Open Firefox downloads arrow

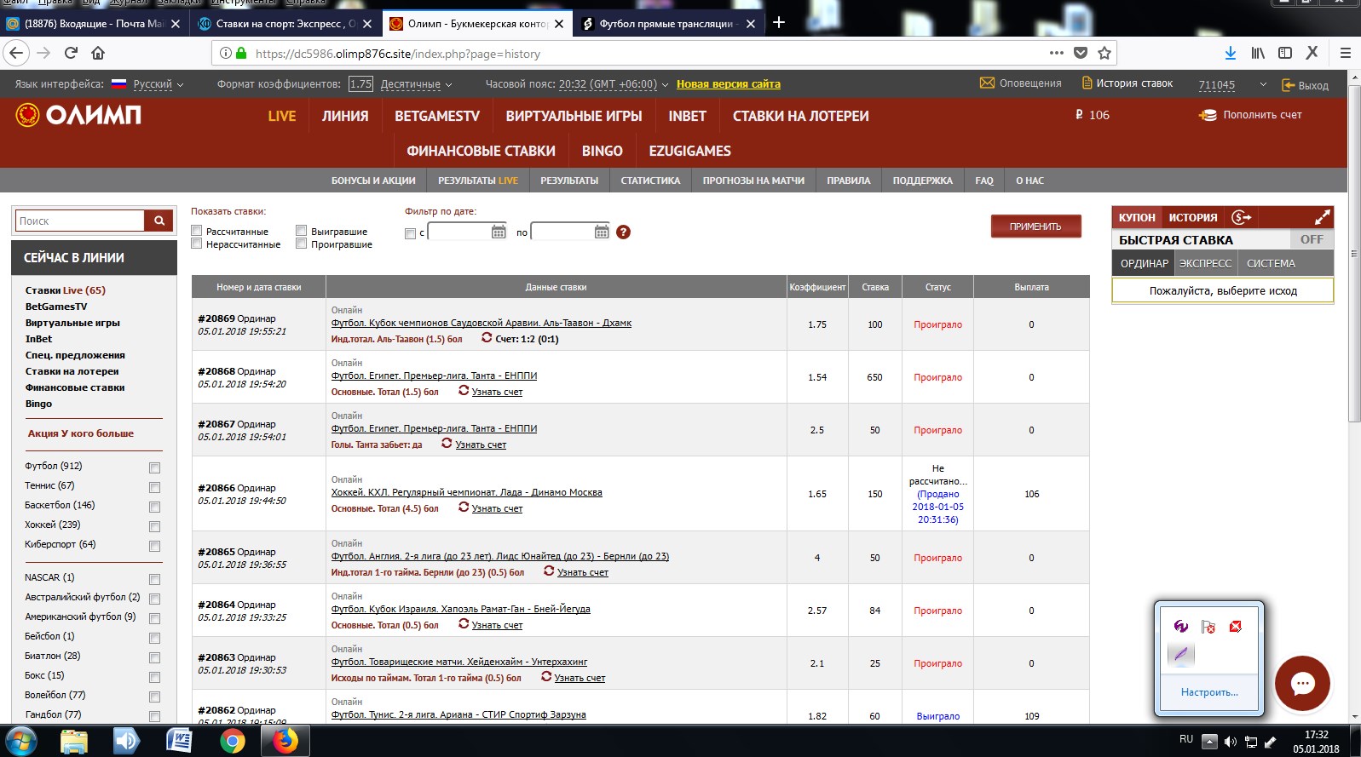[1230, 53]
